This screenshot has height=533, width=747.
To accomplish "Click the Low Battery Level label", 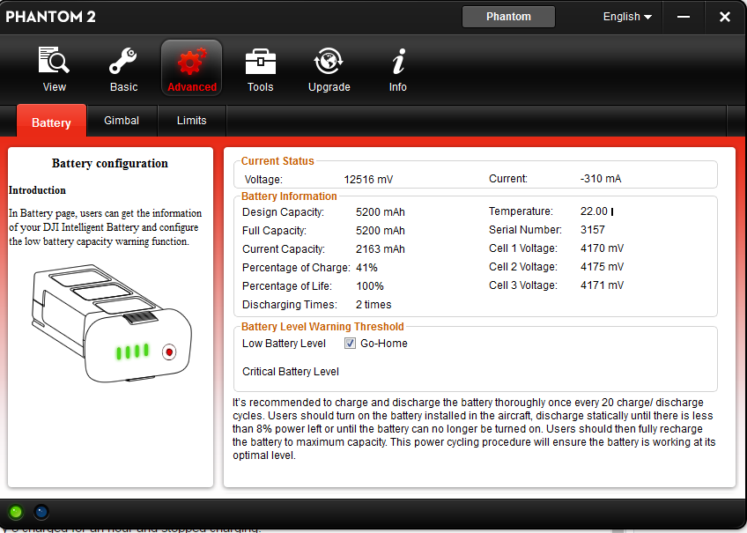I will click(x=284, y=344).
